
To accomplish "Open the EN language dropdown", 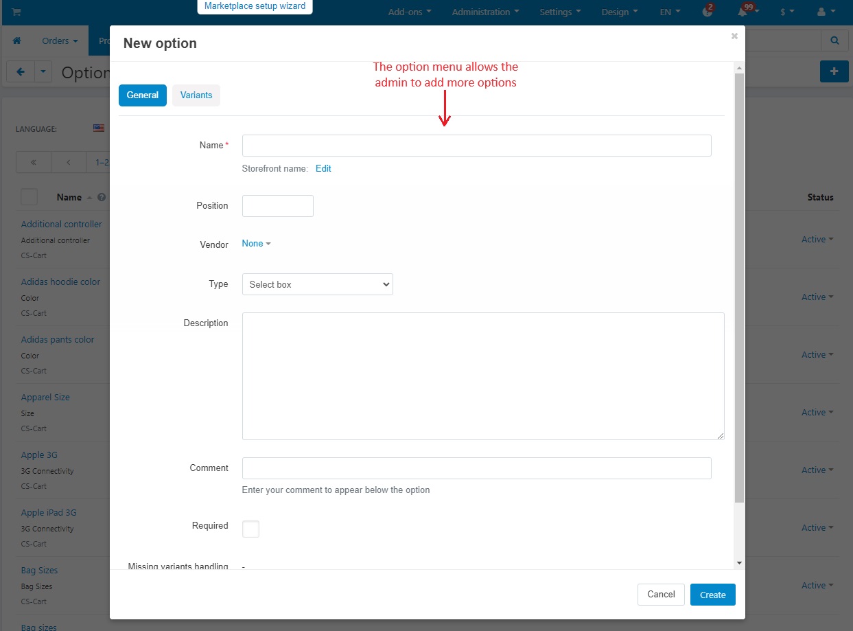I will coord(670,12).
